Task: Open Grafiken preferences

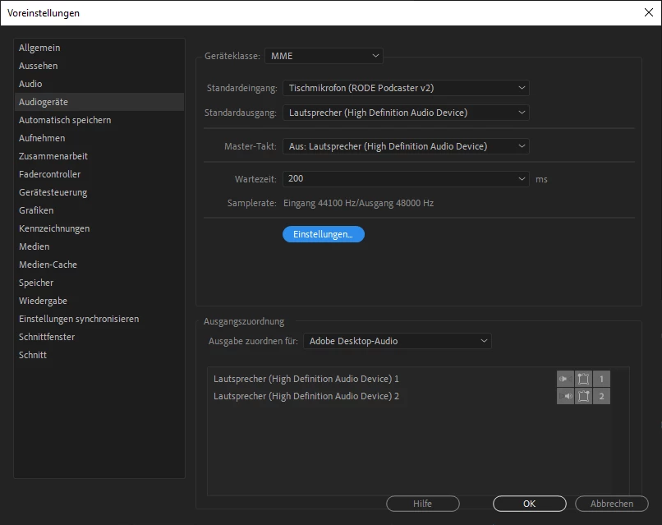Action: tap(99, 210)
